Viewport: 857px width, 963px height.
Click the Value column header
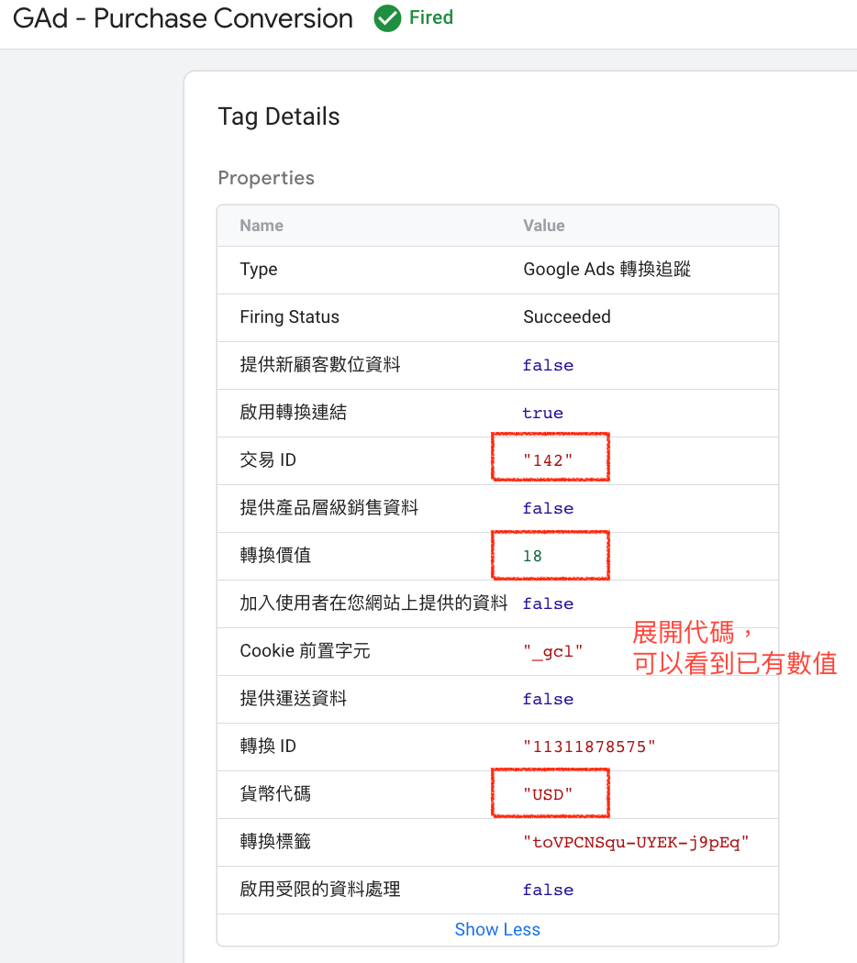tap(544, 226)
